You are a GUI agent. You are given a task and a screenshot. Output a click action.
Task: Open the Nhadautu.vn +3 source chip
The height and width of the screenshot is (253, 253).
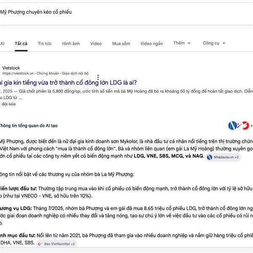tap(223, 157)
